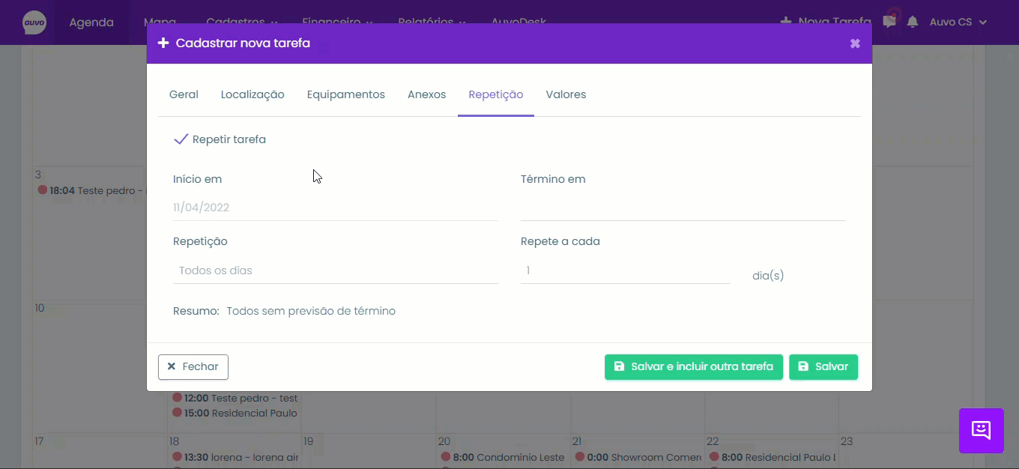The width and height of the screenshot is (1019, 469).
Task: Click calendar day number 23
Action: coord(847,441)
